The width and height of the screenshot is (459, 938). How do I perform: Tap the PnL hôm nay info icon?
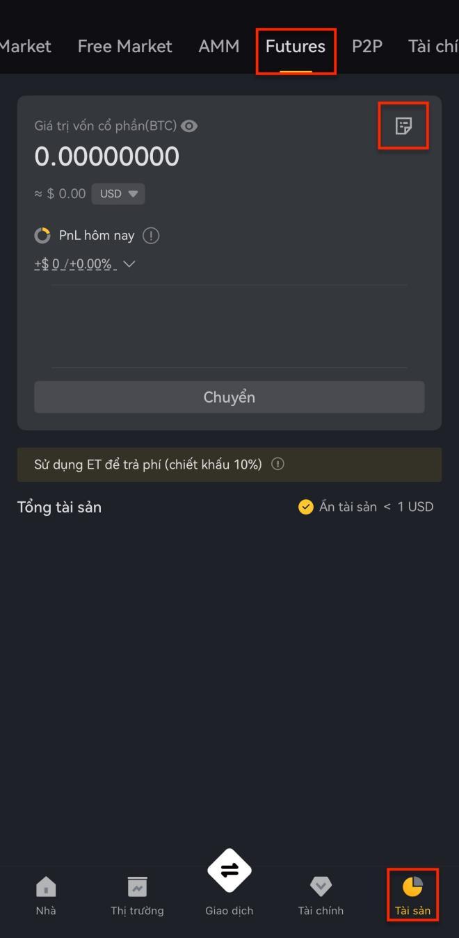(x=151, y=236)
